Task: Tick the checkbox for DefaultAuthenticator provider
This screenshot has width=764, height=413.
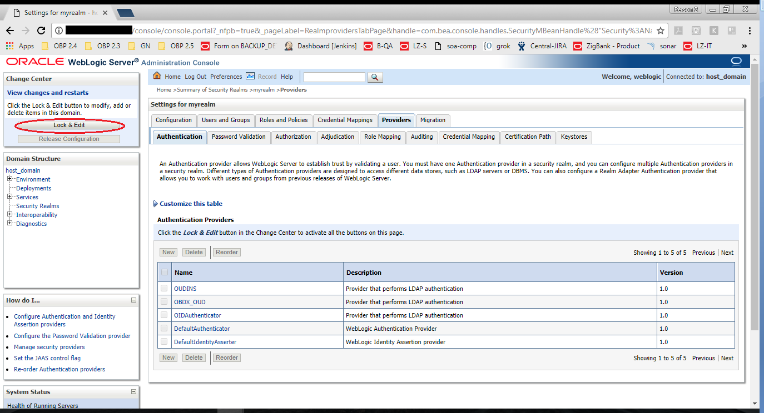Action: point(164,328)
